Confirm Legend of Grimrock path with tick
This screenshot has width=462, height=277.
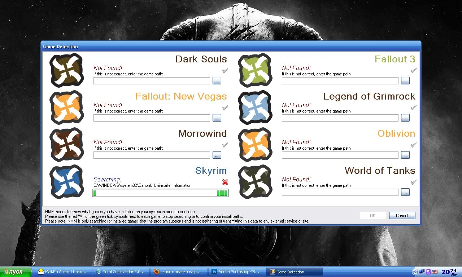(x=414, y=107)
